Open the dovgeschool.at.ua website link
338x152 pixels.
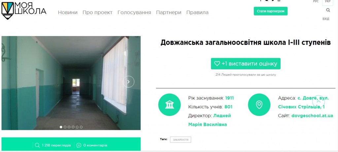pyautogui.click(x=312, y=116)
